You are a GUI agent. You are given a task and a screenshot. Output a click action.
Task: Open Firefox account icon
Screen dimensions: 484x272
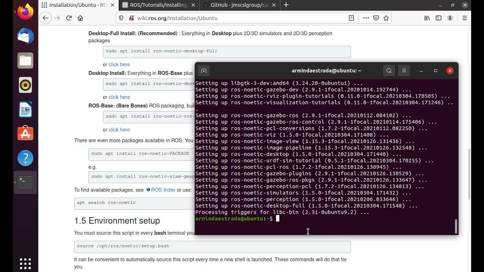coord(450,18)
